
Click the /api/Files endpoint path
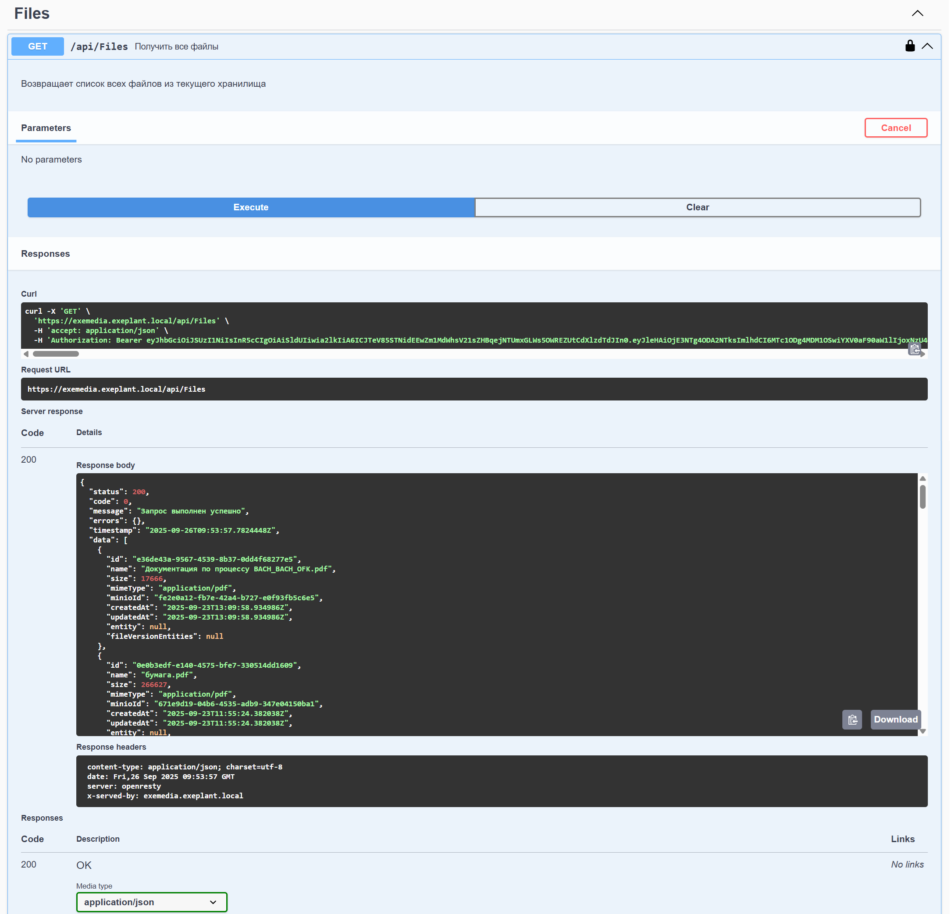(100, 46)
